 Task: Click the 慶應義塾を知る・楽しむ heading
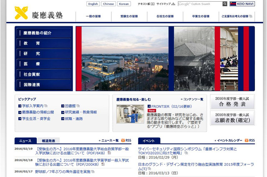(x=133, y=99)
